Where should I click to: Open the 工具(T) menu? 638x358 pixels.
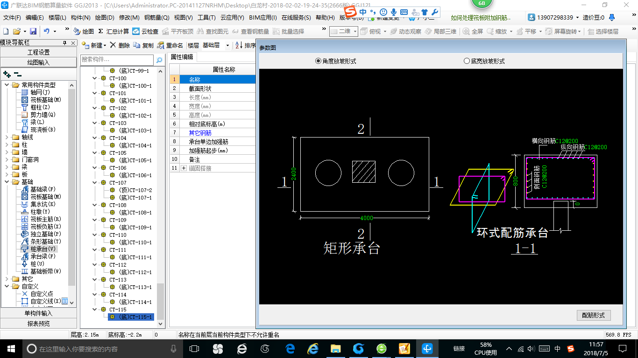(x=206, y=18)
